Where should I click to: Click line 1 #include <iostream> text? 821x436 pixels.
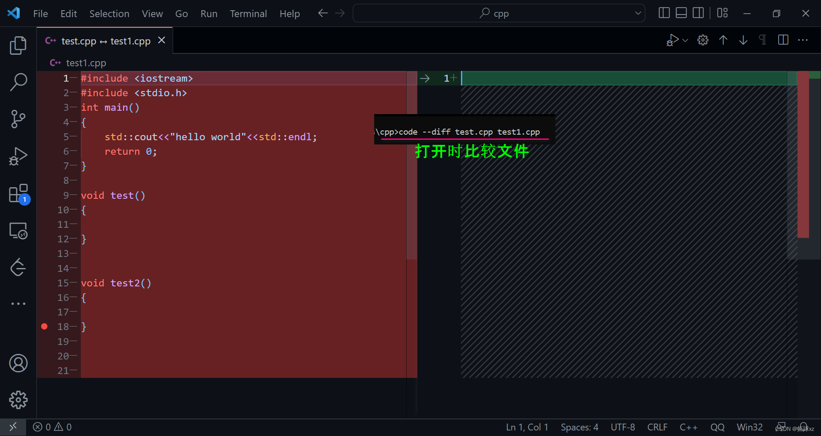tap(137, 79)
